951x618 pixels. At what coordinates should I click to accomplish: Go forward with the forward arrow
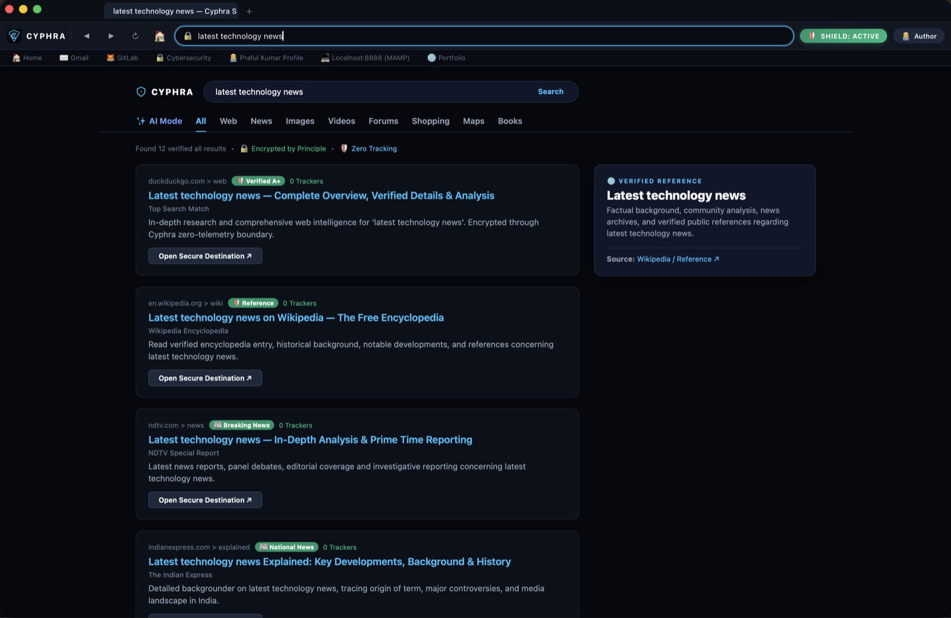point(111,36)
